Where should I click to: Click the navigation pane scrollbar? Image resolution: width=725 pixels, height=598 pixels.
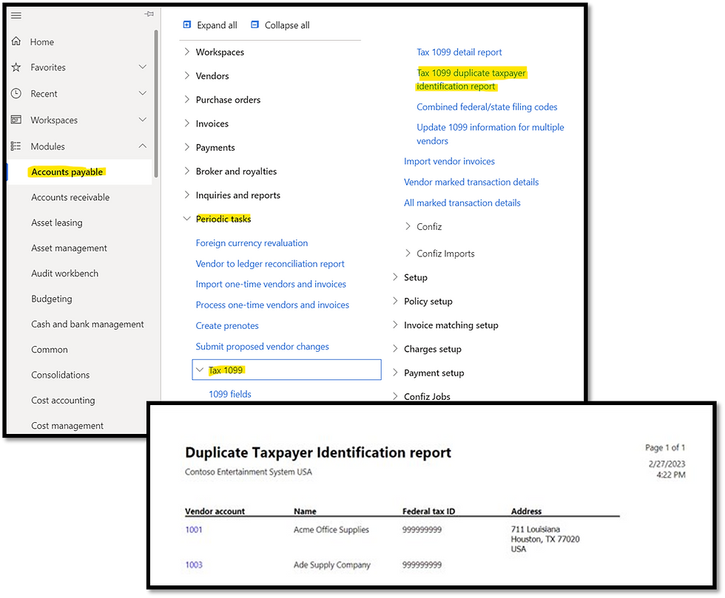pyautogui.click(x=156, y=104)
